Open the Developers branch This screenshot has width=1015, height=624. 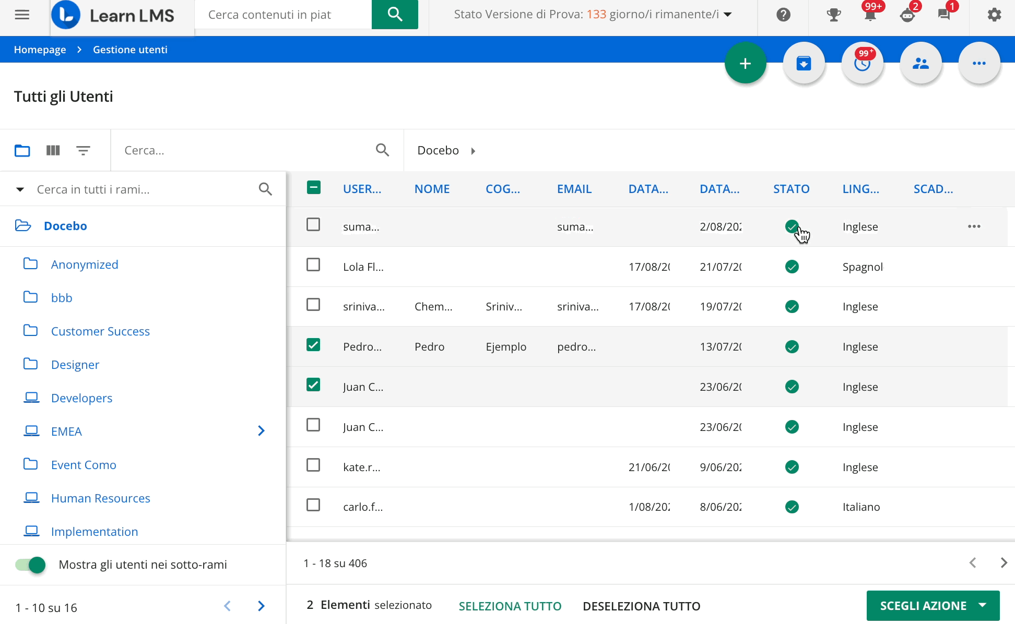pos(81,398)
